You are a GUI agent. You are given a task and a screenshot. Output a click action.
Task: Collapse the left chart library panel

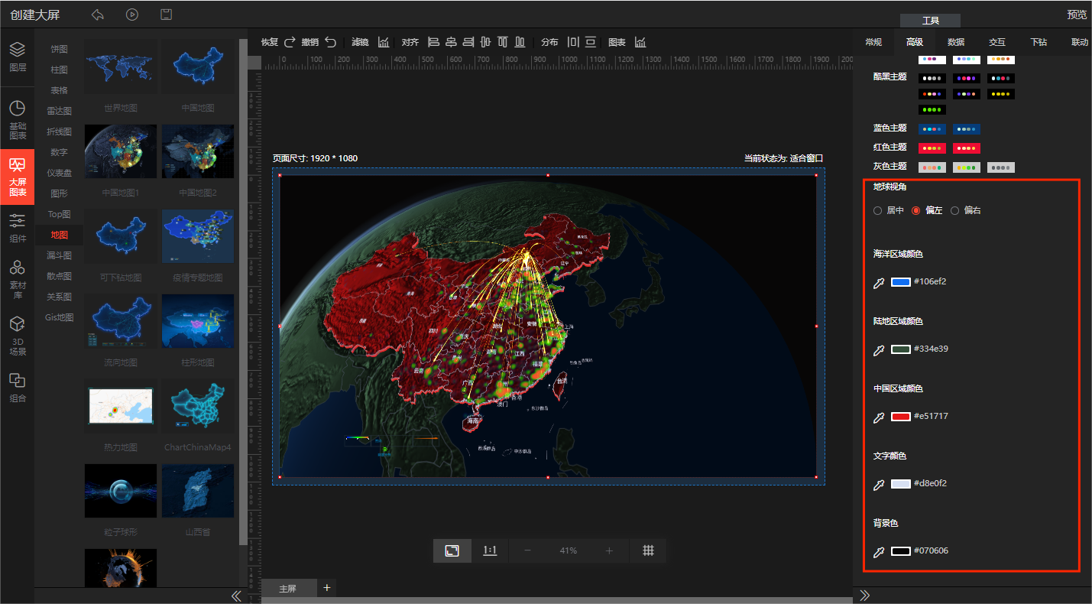236,596
